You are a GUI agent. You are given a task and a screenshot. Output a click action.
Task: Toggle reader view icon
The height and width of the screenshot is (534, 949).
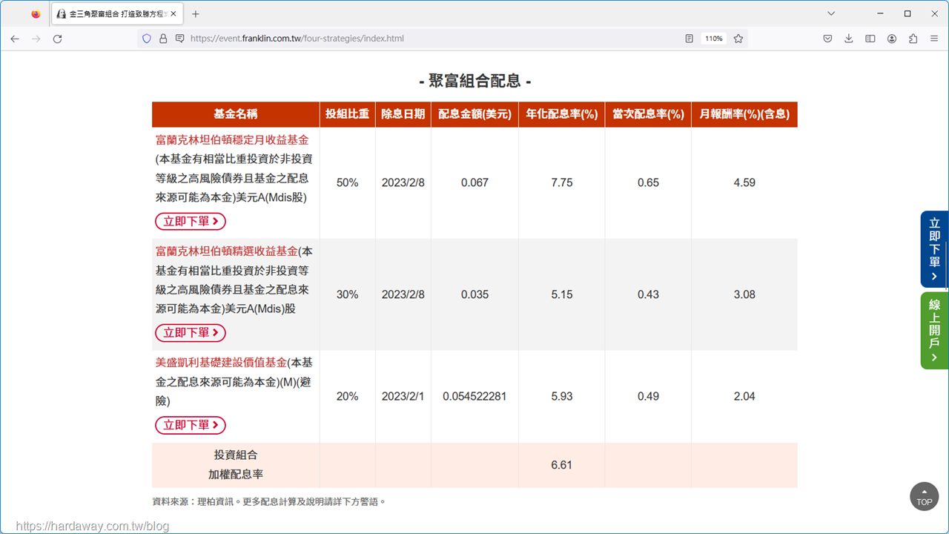pyautogui.click(x=690, y=39)
